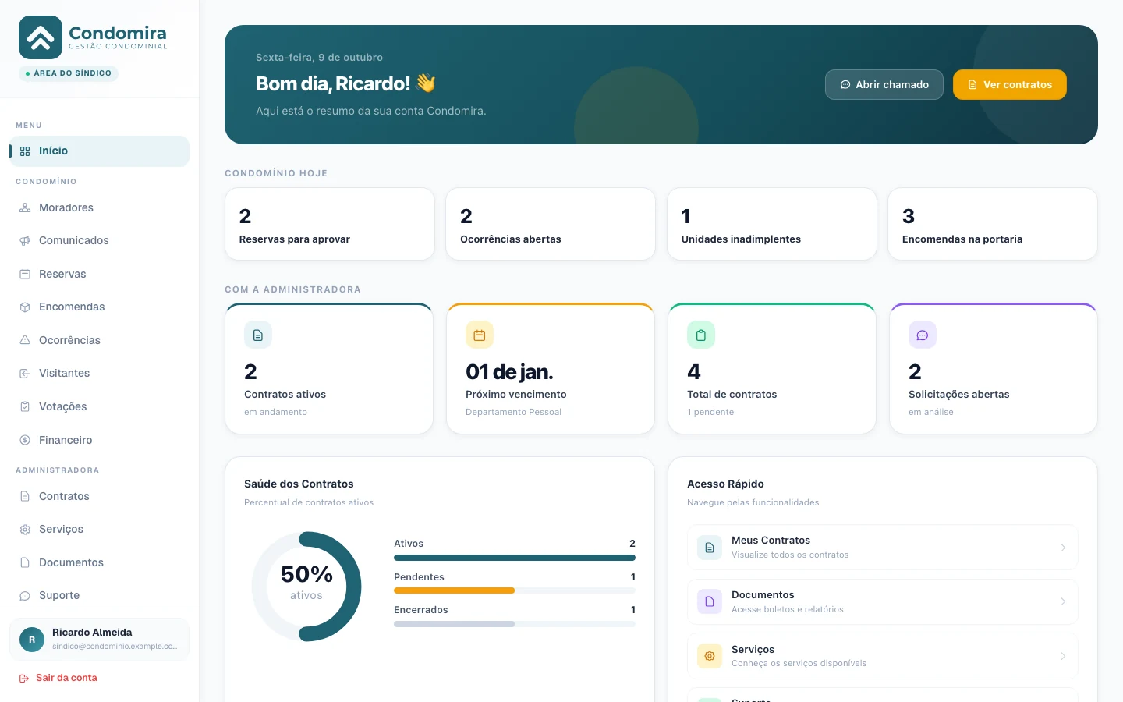This screenshot has width=1123, height=702.
Task: Click the clipboard icon on Total de contratos card
Action: (x=701, y=335)
